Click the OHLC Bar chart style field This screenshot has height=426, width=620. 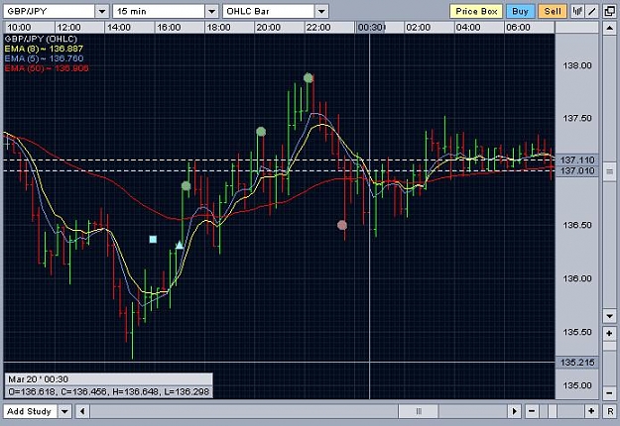[x=269, y=11]
